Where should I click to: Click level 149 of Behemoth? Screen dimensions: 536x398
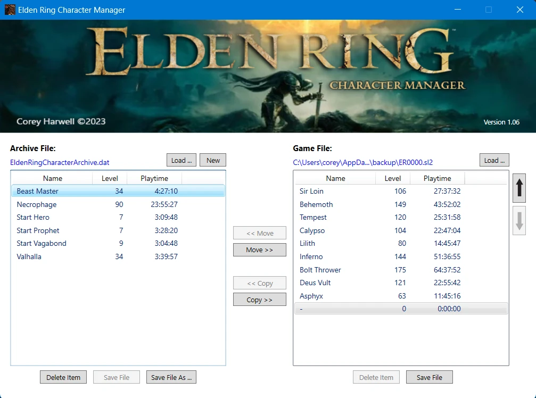pyautogui.click(x=400, y=204)
